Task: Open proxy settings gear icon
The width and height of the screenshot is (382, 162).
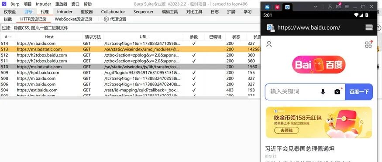Action: pyautogui.click(x=106, y=19)
